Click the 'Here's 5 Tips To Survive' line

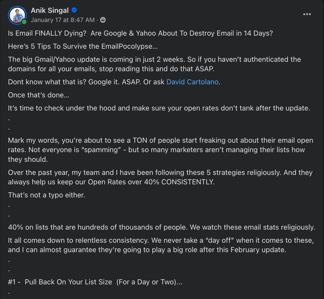[83, 46]
